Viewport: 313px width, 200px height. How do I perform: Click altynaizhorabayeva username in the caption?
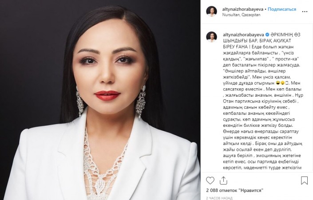[x=244, y=35]
